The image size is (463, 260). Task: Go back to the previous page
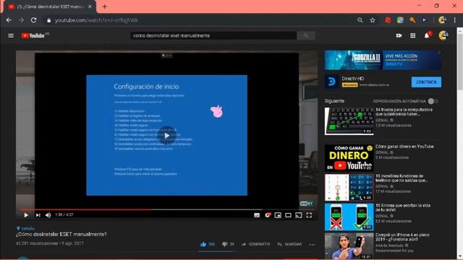click(9, 20)
